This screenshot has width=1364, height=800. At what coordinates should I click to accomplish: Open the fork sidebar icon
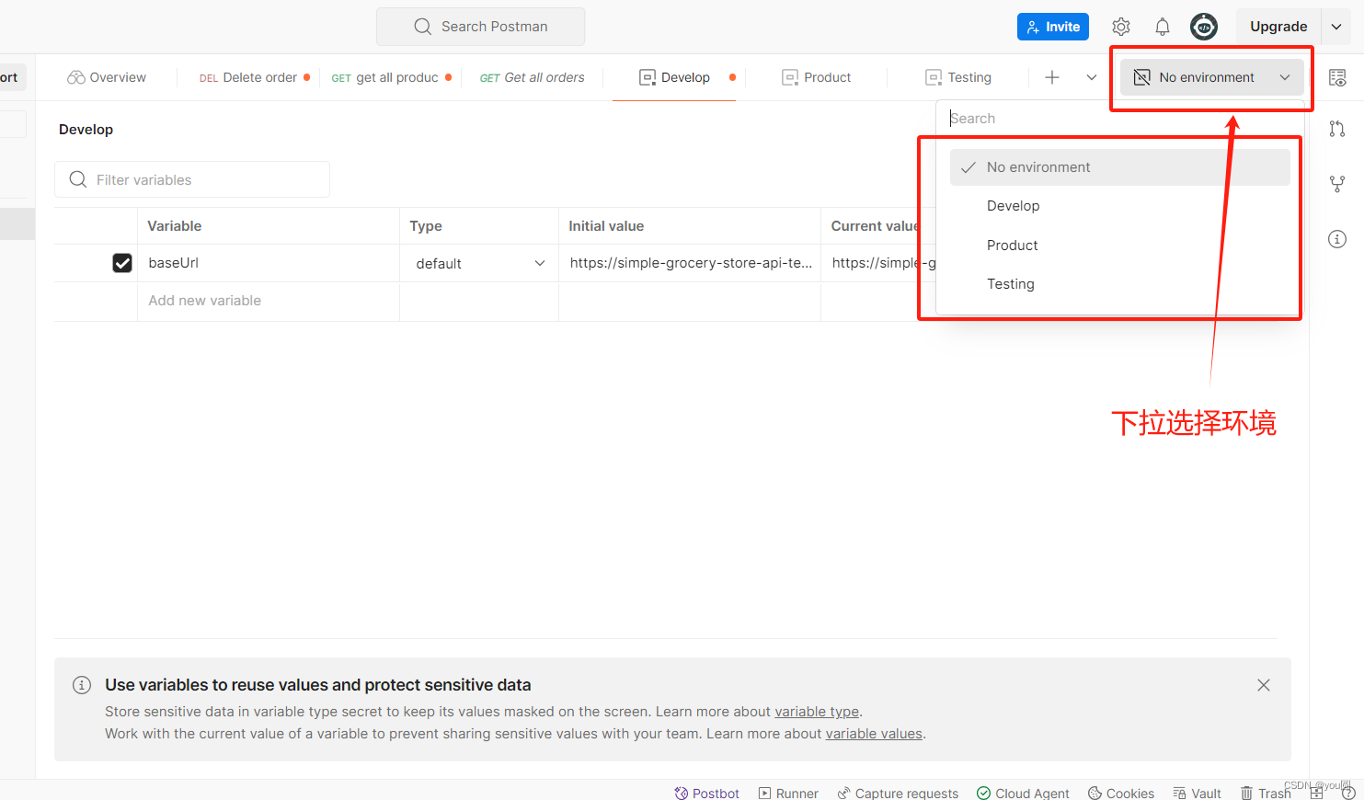pyautogui.click(x=1337, y=184)
